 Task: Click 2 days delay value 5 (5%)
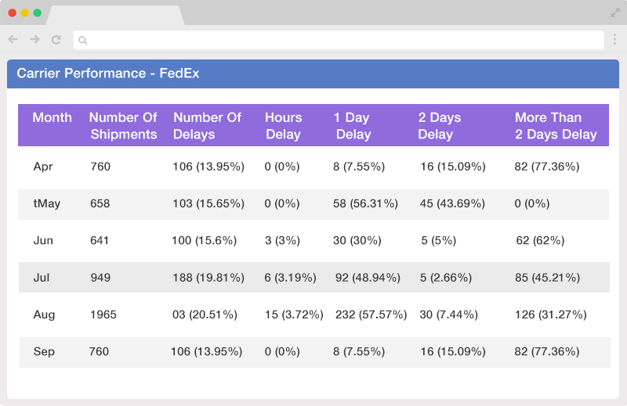[439, 241]
